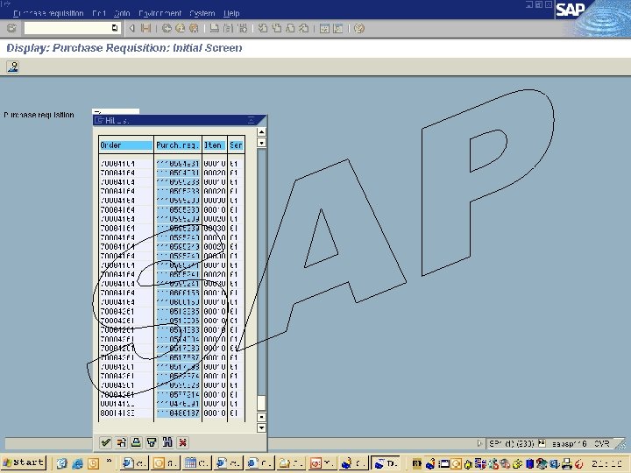Switch to the active SAP 'D..' taskbar button
Viewport: 631px width, 473px height.
pos(385,463)
